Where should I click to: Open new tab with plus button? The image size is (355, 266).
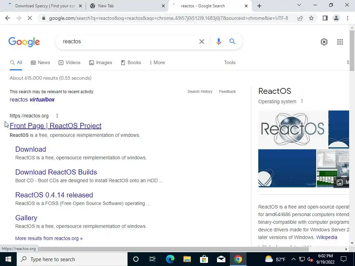click(259, 6)
